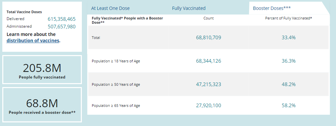Switch to the At Least One Dose tab
The image size is (336, 126).
point(110,8)
